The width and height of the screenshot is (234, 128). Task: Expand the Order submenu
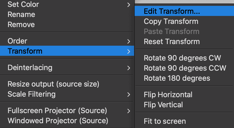click(17, 41)
